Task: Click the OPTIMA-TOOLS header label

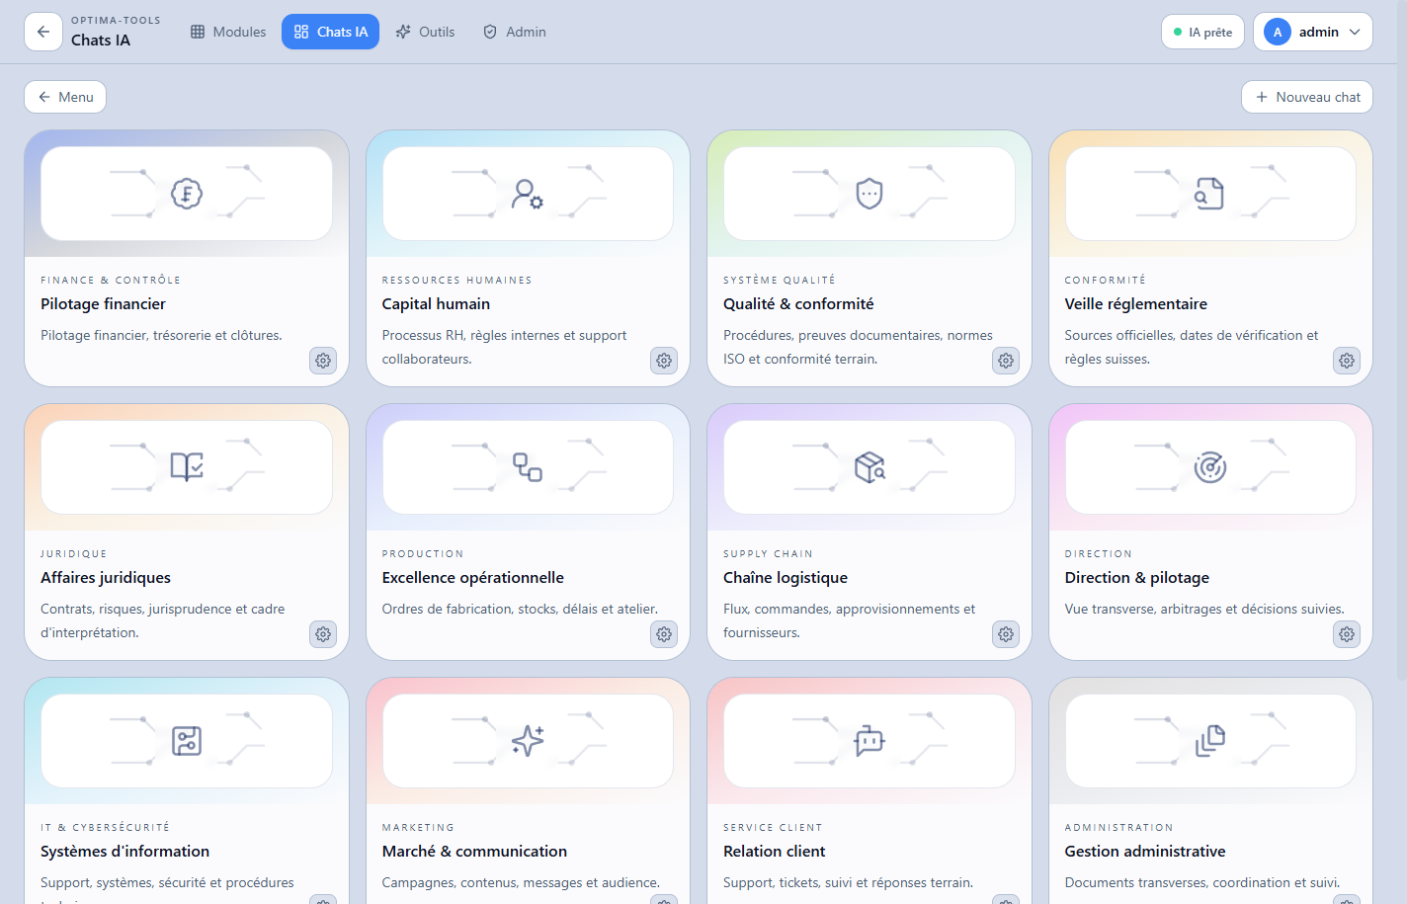Action: pyautogui.click(x=116, y=20)
